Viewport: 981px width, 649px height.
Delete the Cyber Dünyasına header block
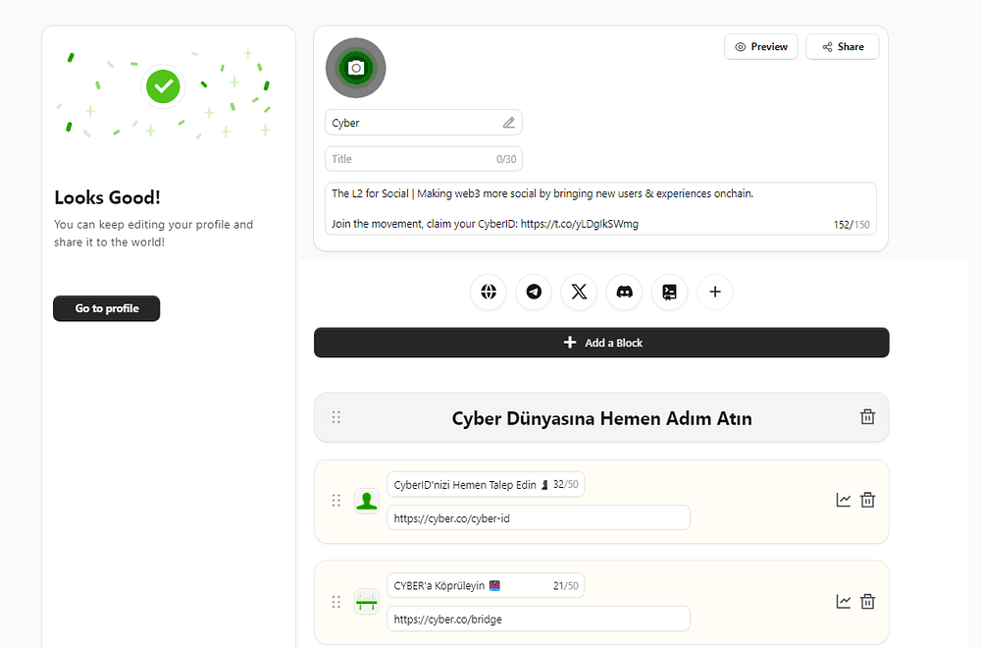click(x=867, y=417)
